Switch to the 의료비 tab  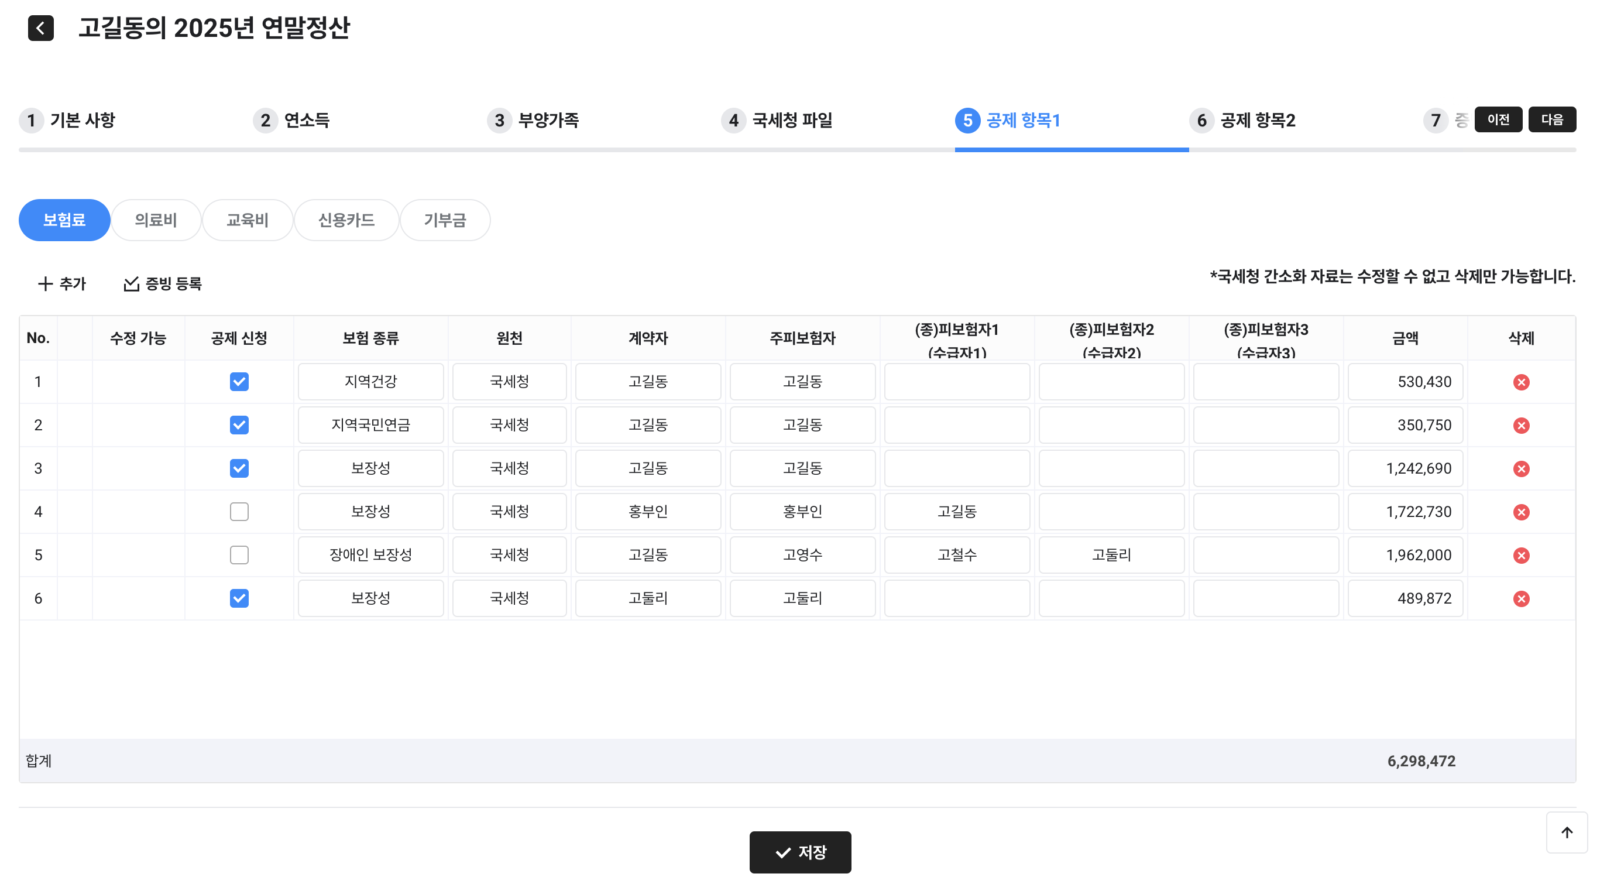[155, 220]
